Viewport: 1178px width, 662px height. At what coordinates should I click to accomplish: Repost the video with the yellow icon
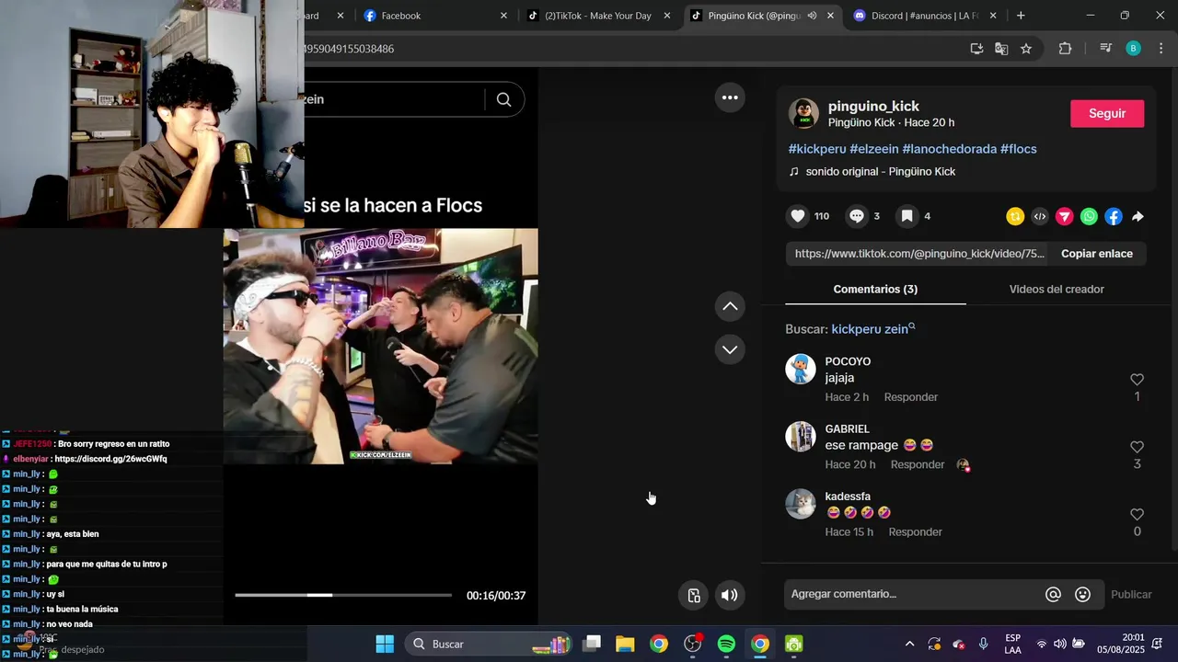coord(1015,217)
